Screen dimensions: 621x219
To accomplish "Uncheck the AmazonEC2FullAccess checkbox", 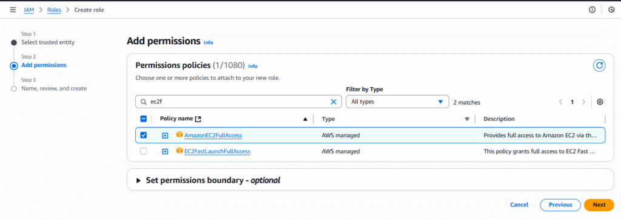I will 143,135.
